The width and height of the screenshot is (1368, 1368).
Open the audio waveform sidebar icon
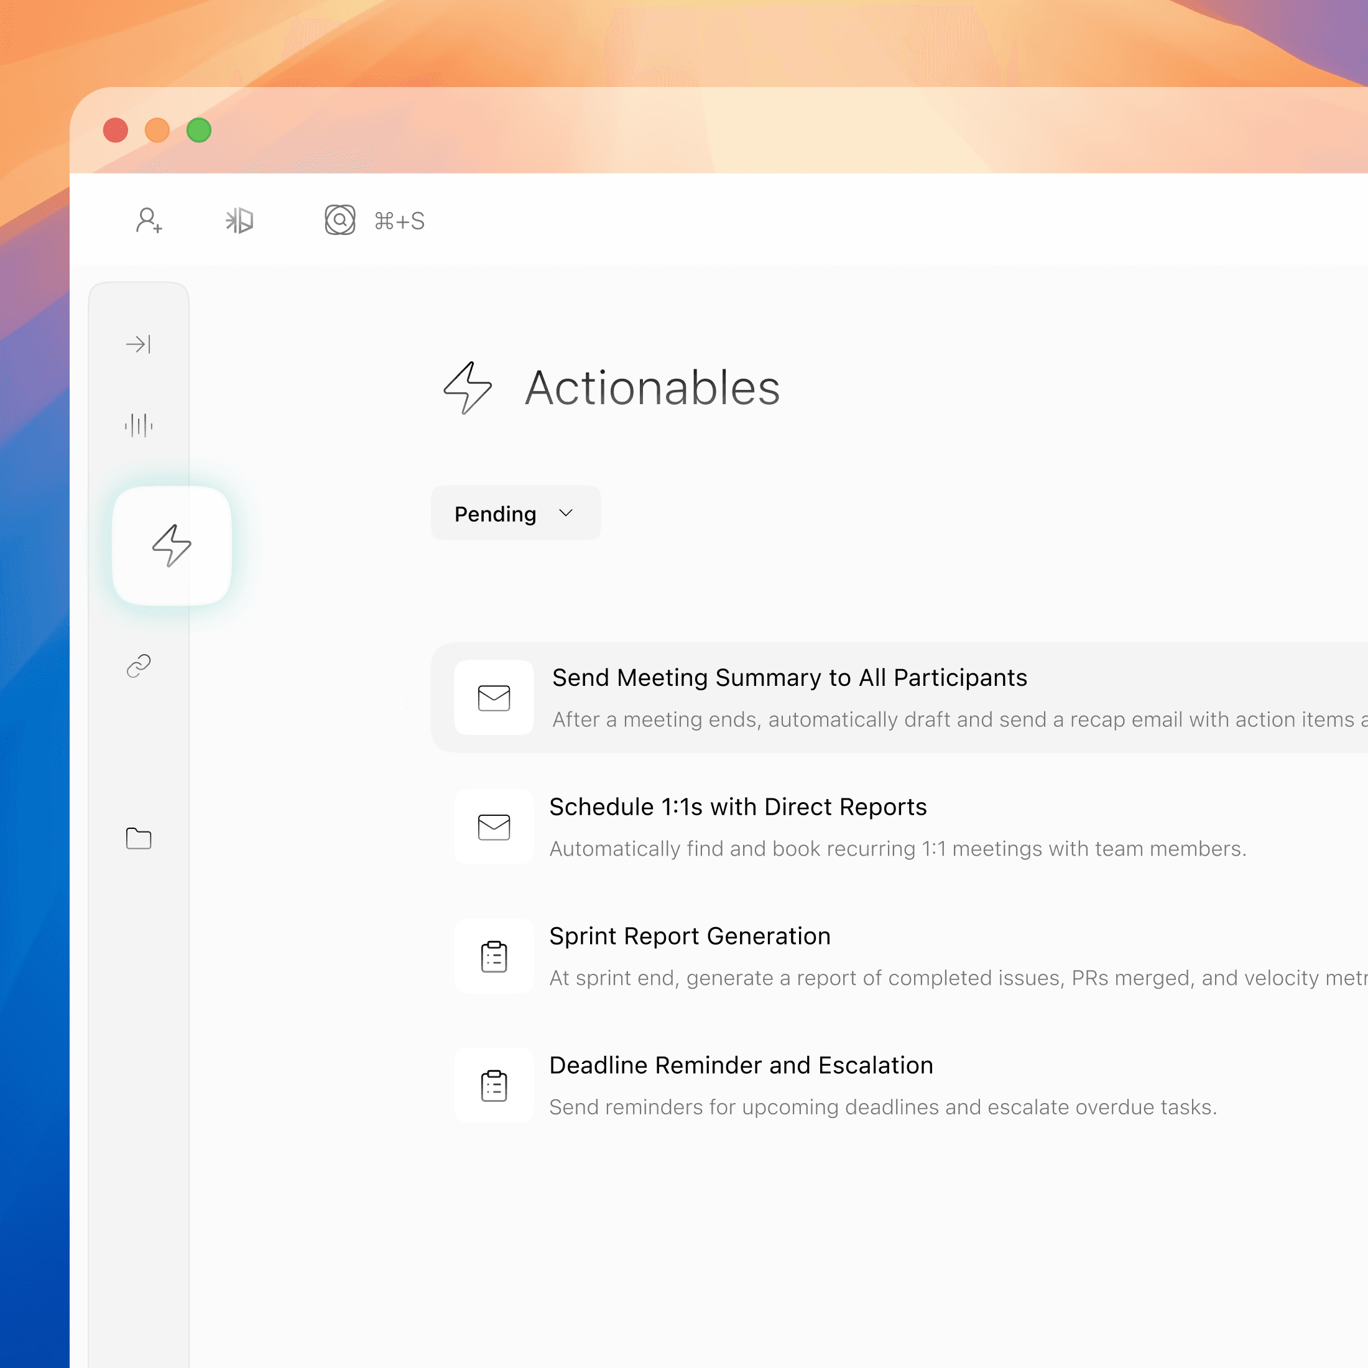pos(138,425)
